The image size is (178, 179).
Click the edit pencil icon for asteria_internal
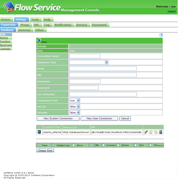(146, 132)
